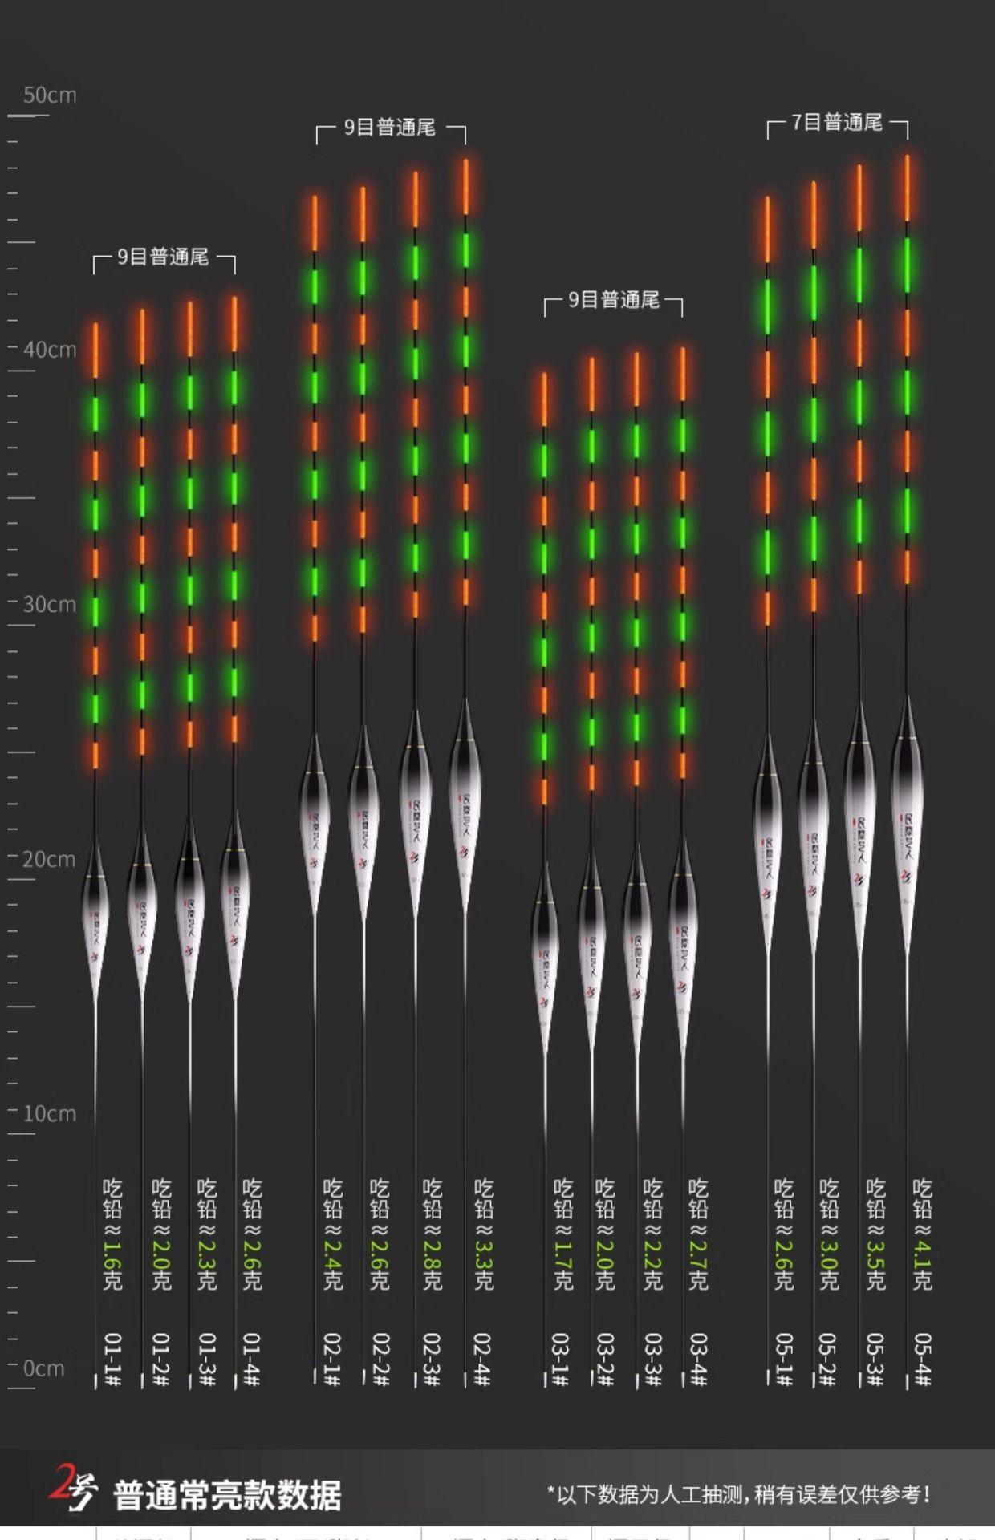
Task: Click the 20cm ruler label
Action: click(50, 859)
